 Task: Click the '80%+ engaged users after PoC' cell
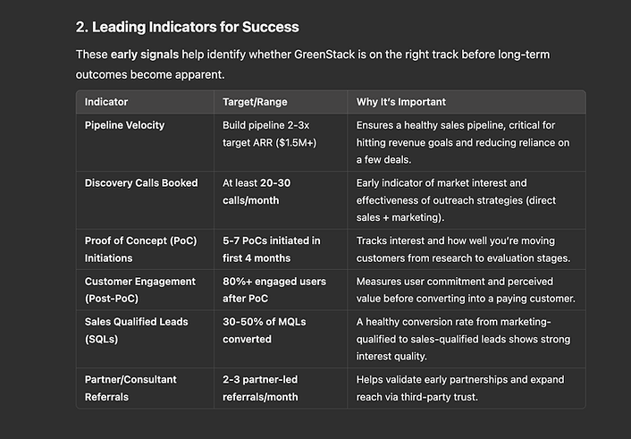[274, 290]
